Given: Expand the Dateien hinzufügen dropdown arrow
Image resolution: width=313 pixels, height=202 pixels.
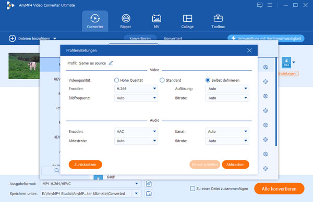Looking at the screenshot, I should point(55,39).
